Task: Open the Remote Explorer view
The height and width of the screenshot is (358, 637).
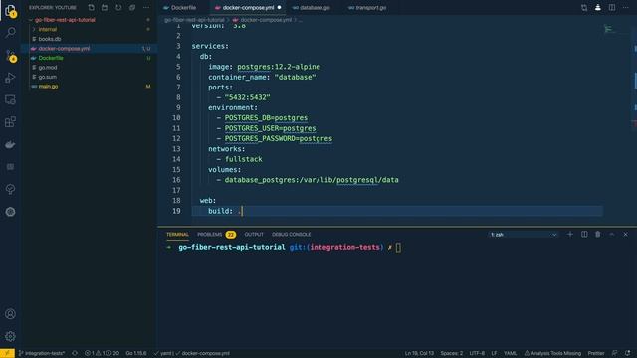Action: click(10, 99)
